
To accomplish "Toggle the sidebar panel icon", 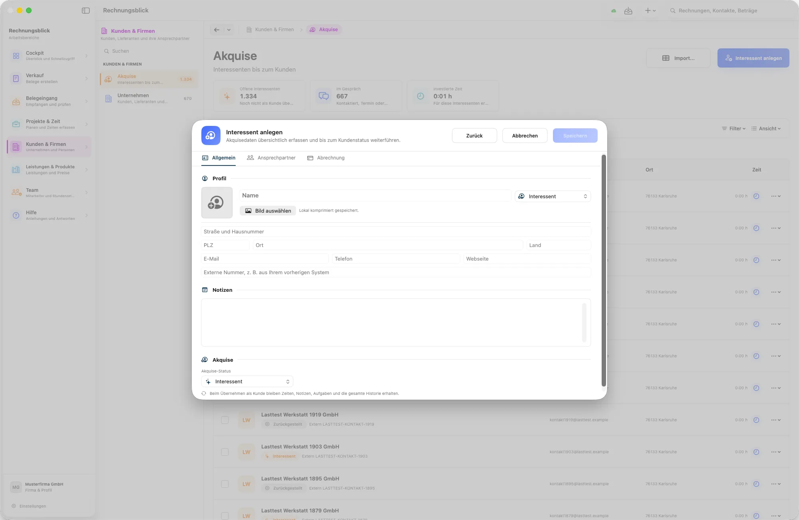I will click(x=85, y=10).
